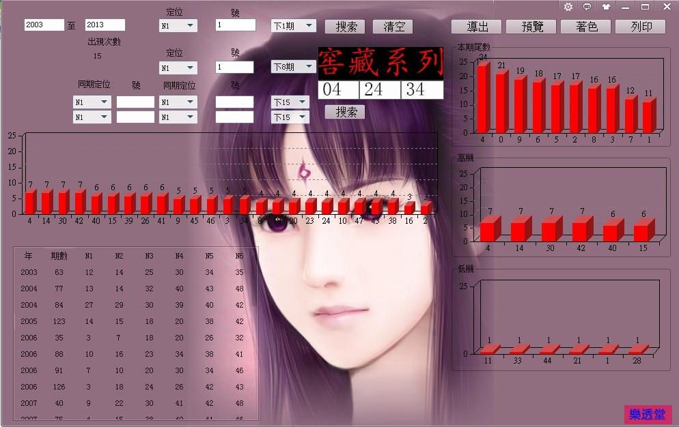Select period 91 in the 2006 row

click(x=59, y=371)
